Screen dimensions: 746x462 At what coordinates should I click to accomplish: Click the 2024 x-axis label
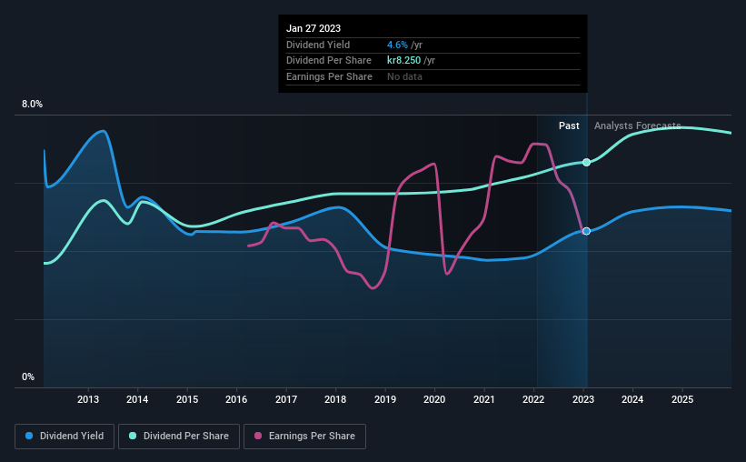632,399
